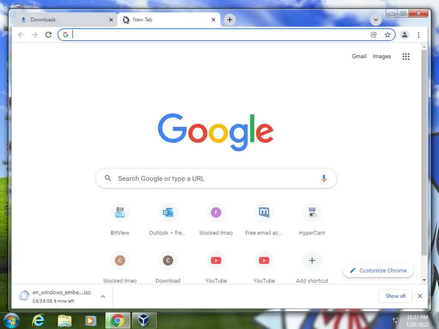This screenshot has height=329, width=439.
Task: Open the Windows Start orb
Action: point(12,320)
